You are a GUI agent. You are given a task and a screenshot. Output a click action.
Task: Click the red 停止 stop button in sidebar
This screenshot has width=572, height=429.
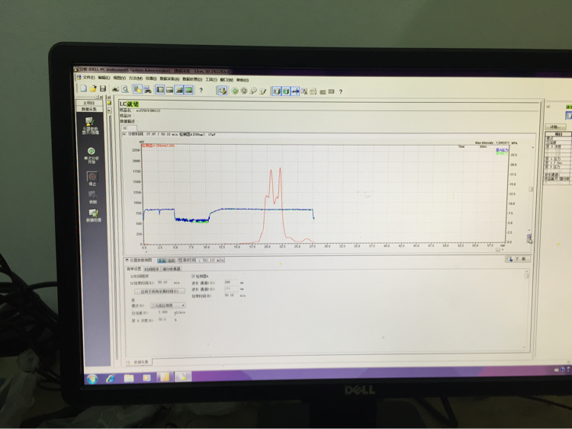tap(92, 178)
